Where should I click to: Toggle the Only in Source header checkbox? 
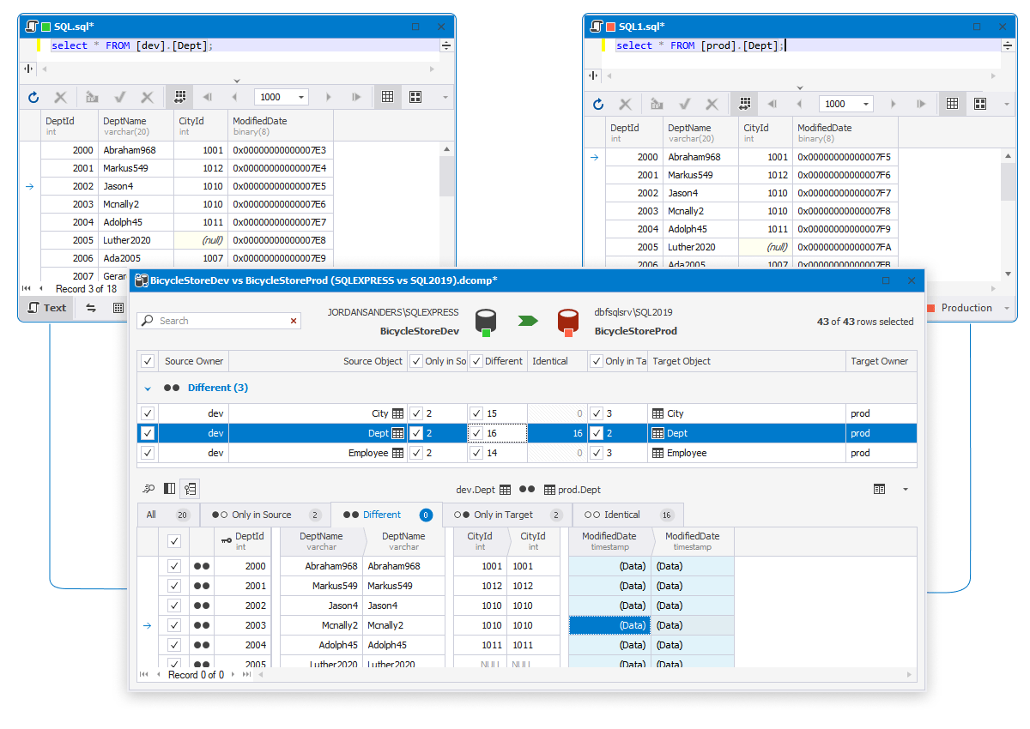pyautogui.click(x=416, y=361)
